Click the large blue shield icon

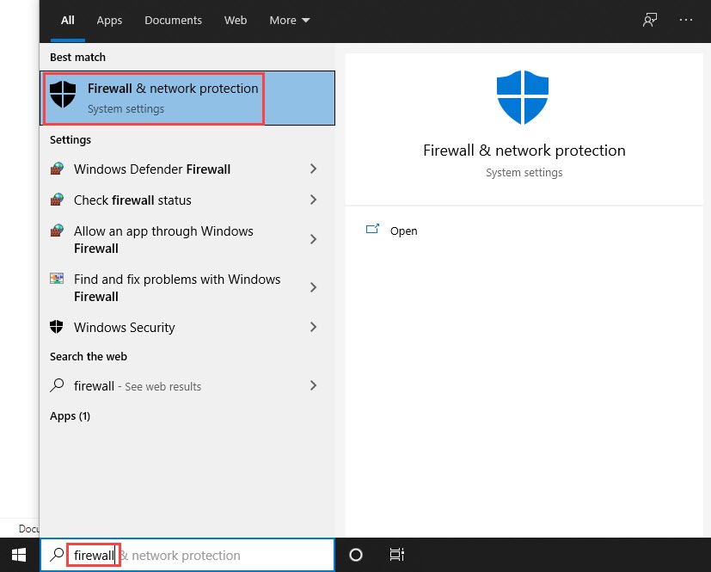point(524,99)
